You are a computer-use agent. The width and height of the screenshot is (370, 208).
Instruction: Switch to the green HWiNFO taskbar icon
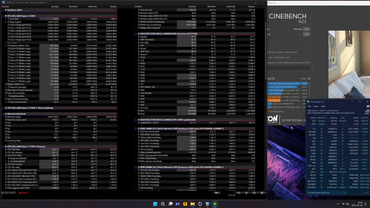tap(215, 204)
